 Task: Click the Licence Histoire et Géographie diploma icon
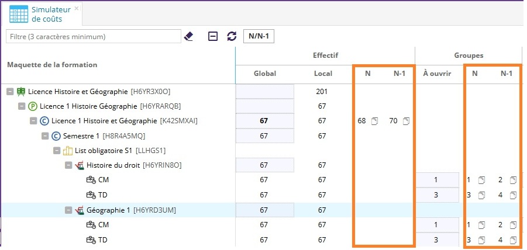pos(22,91)
